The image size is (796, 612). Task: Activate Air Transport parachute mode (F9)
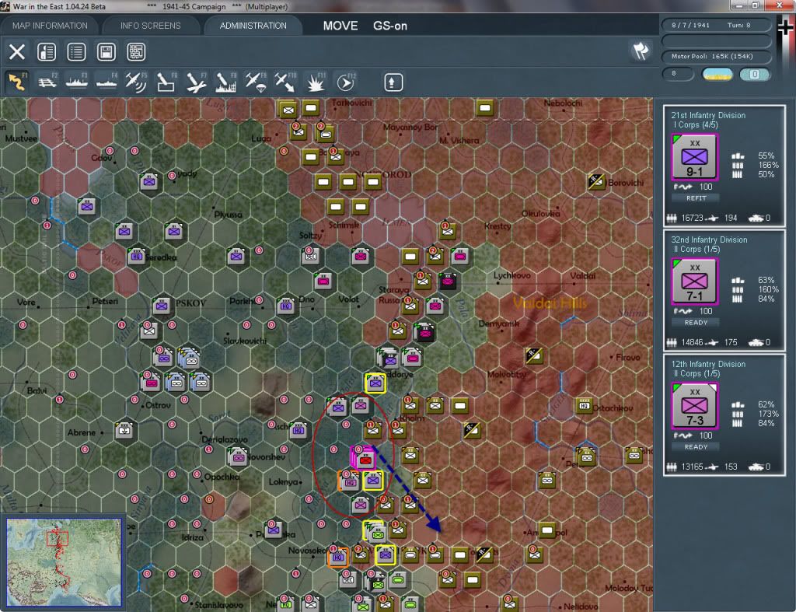click(255, 82)
